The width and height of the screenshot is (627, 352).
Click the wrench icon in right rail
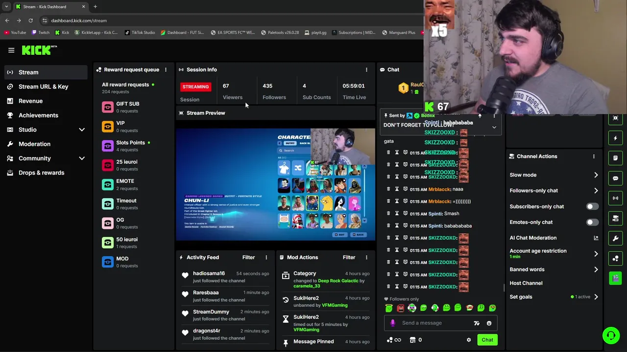pos(616,238)
